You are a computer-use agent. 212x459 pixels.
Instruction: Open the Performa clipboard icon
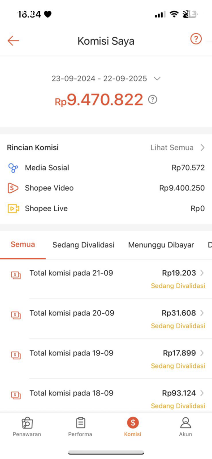tap(80, 423)
